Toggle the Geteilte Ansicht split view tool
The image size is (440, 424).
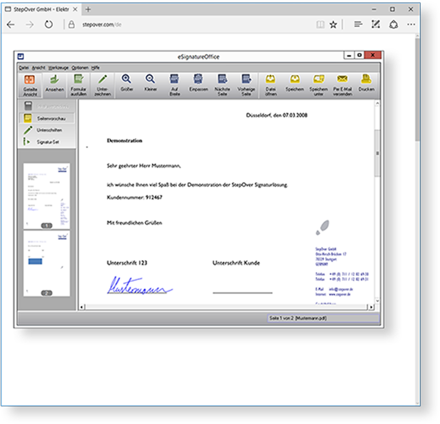pos(30,86)
